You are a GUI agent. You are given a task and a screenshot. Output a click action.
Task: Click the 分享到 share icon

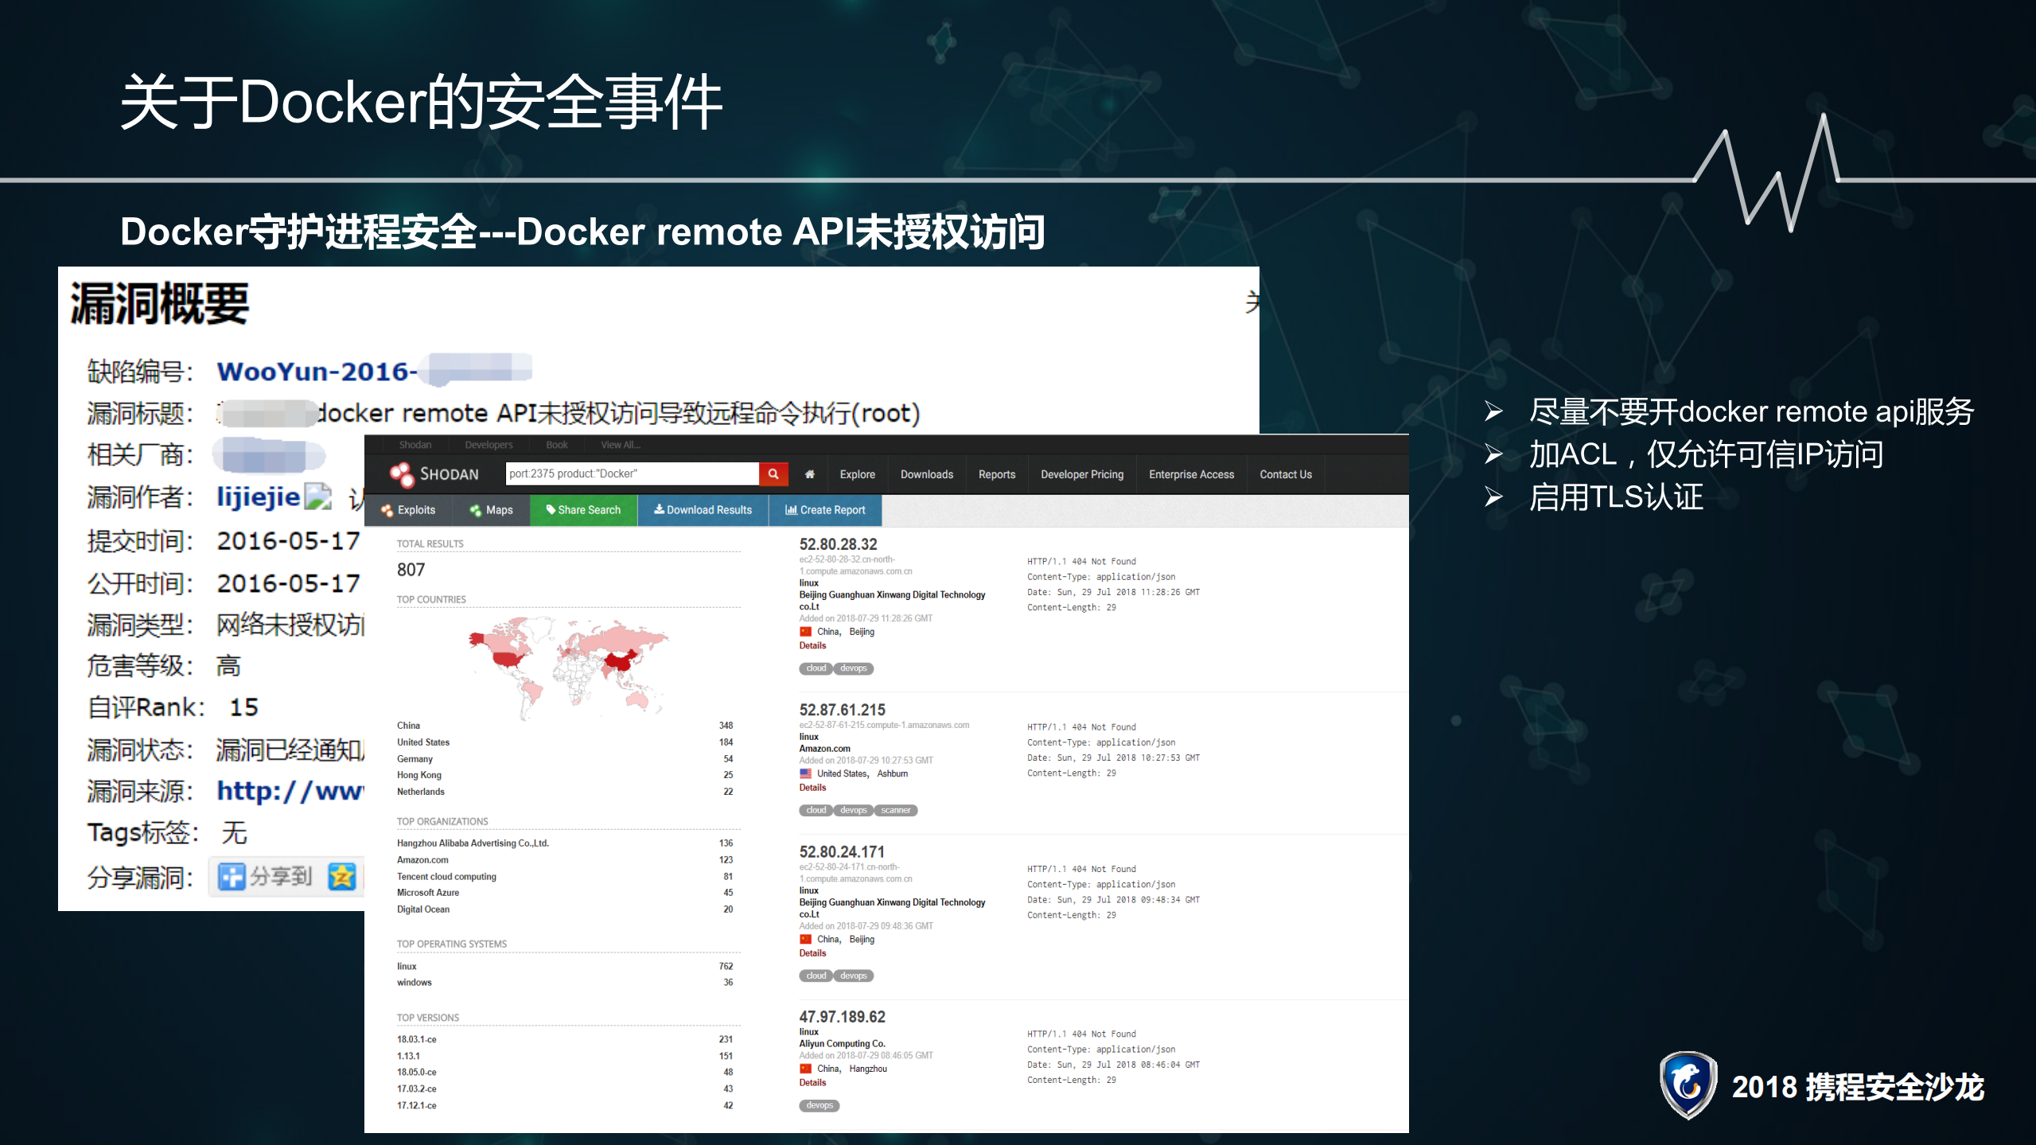pyautogui.click(x=230, y=876)
